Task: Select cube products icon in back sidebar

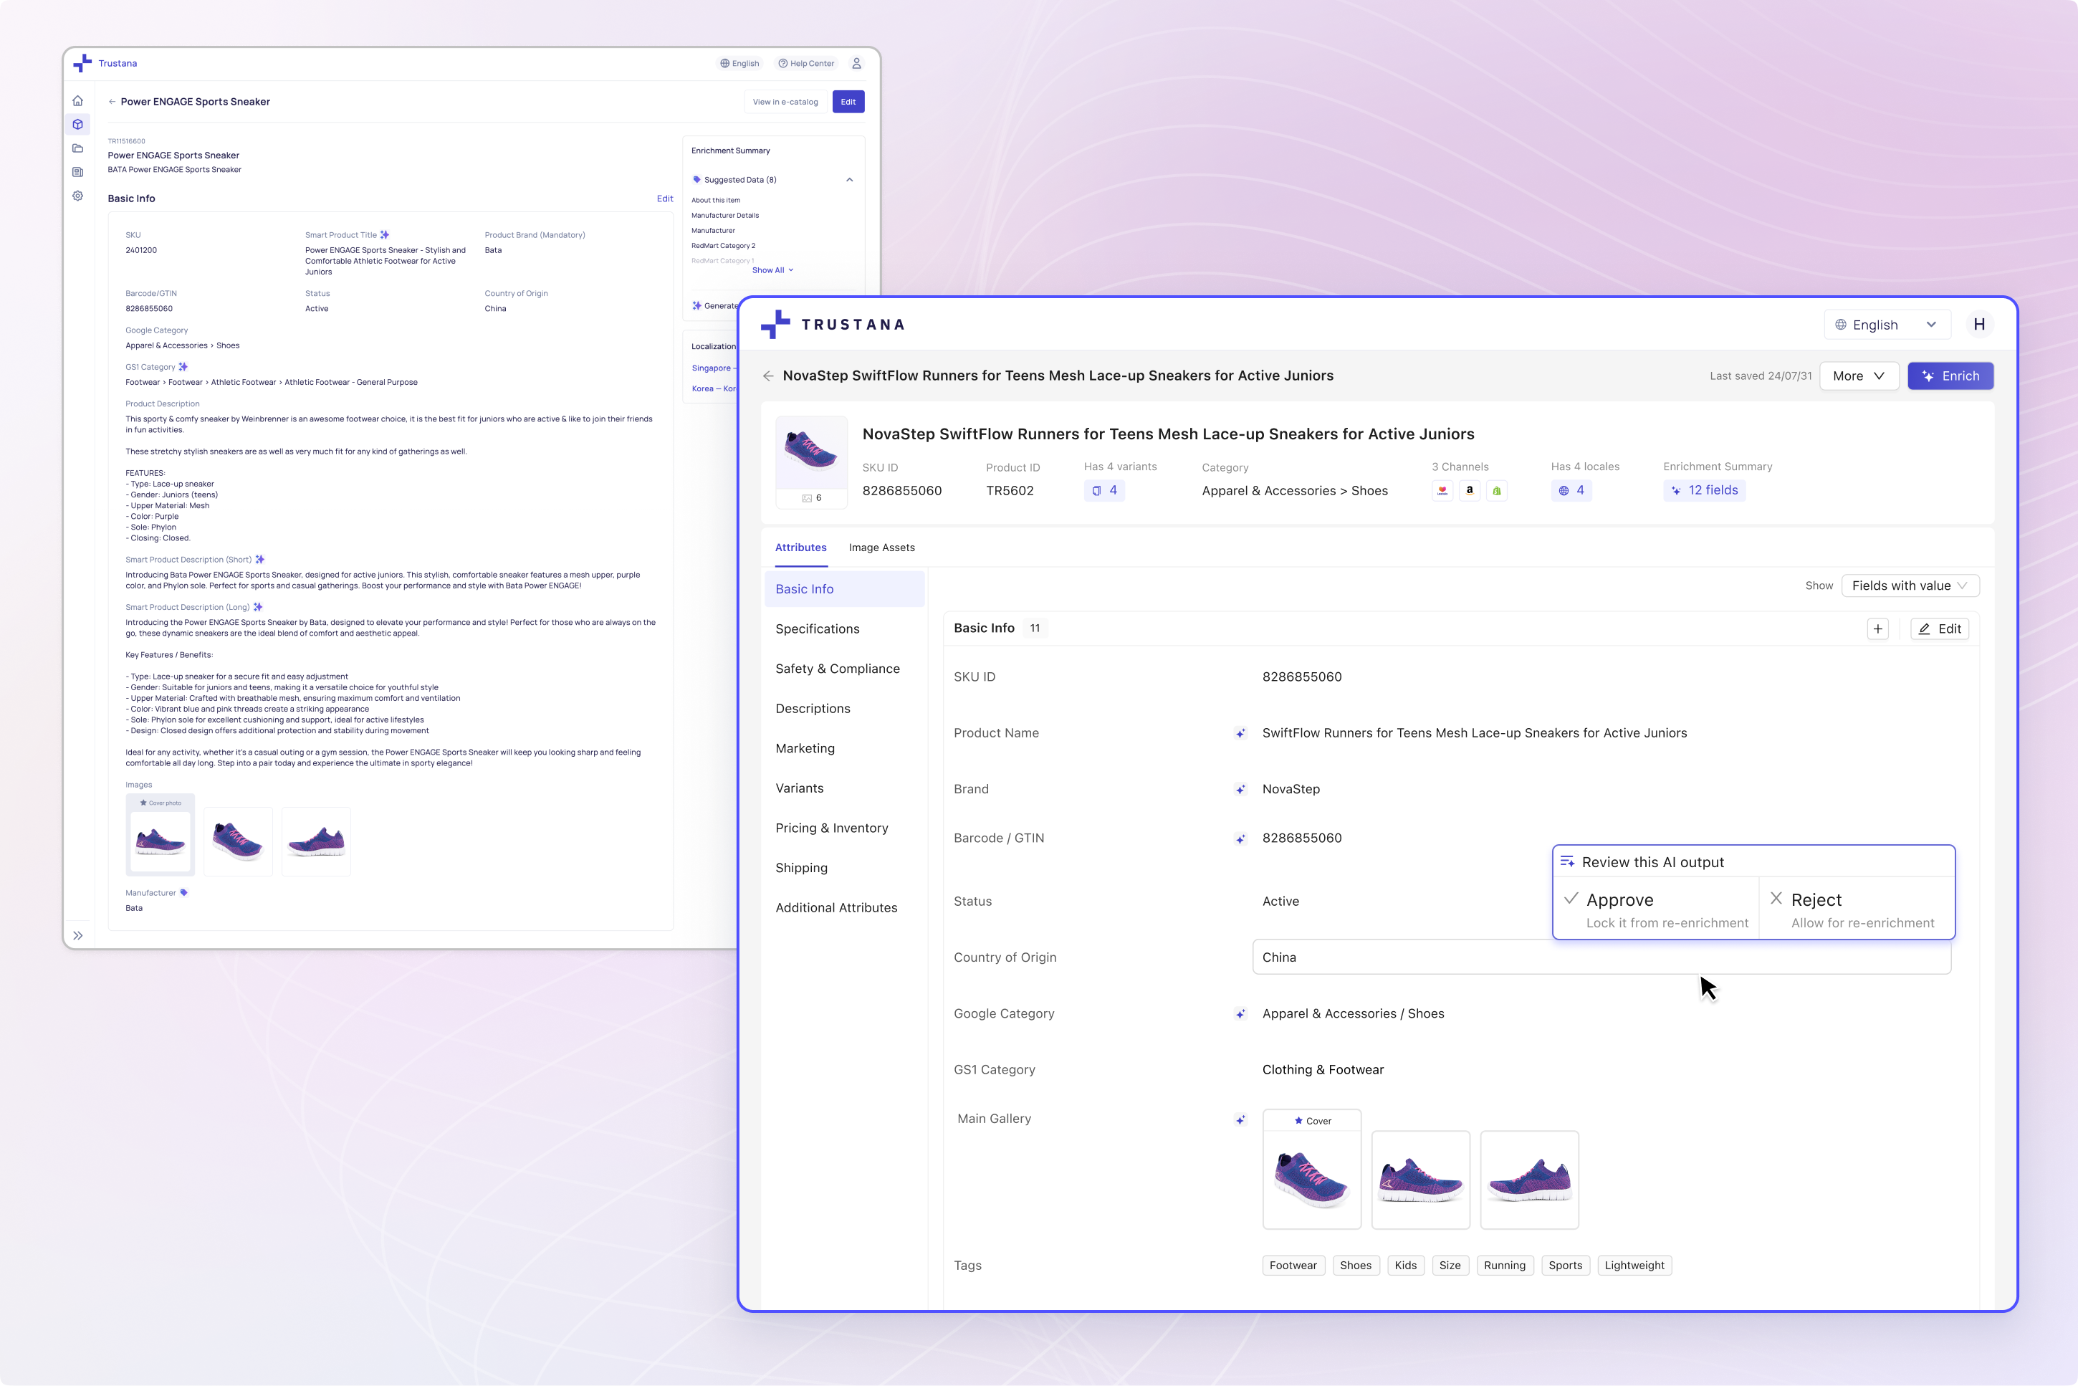Action: [78, 125]
